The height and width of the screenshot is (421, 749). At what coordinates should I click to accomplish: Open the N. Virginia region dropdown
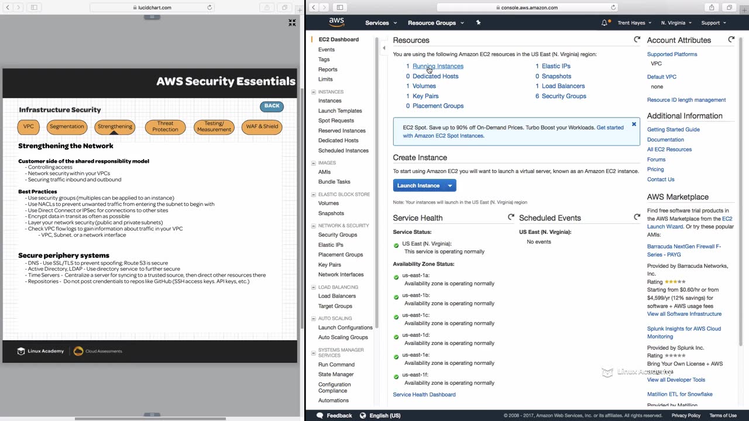point(676,23)
